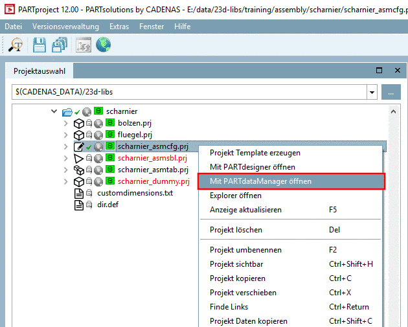
Task: Choose Projekt verschieben
Action: pyautogui.click(x=291, y=293)
